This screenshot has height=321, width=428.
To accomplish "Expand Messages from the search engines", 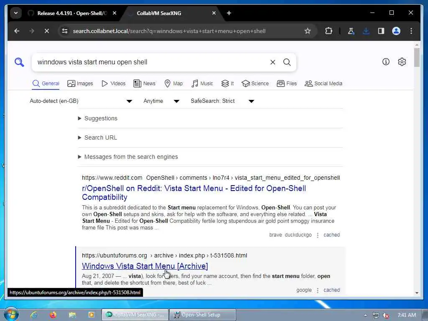I will click(128, 157).
